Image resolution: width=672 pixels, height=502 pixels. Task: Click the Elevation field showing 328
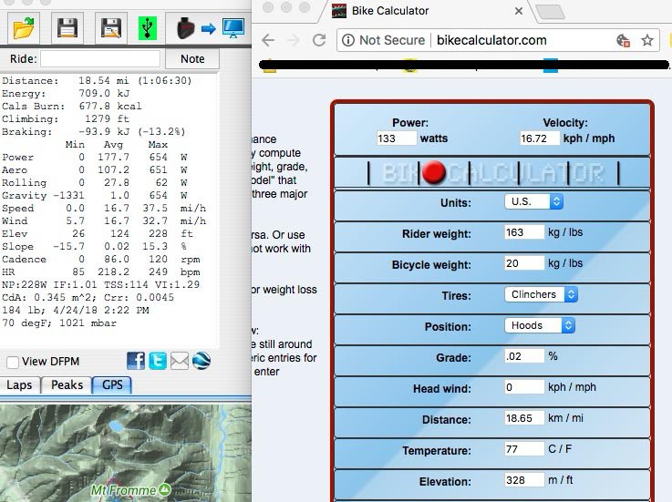[524, 480]
